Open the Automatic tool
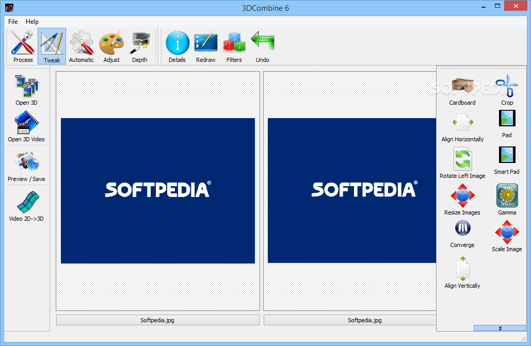The image size is (531, 346). click(x=82, y=46)
